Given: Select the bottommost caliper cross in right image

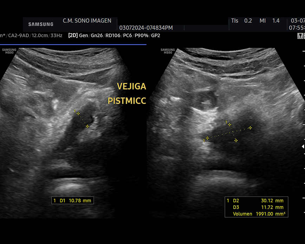Looking at the screenshot, I should tap(236, 140).
